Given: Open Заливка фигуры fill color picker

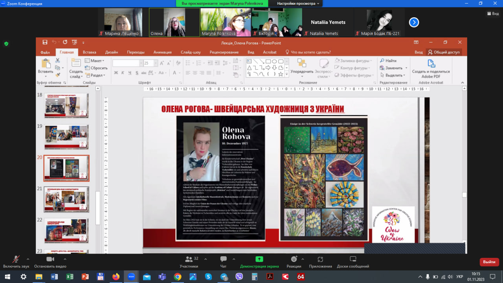Looking at the screenshot, I should click(x=353, y=61).
